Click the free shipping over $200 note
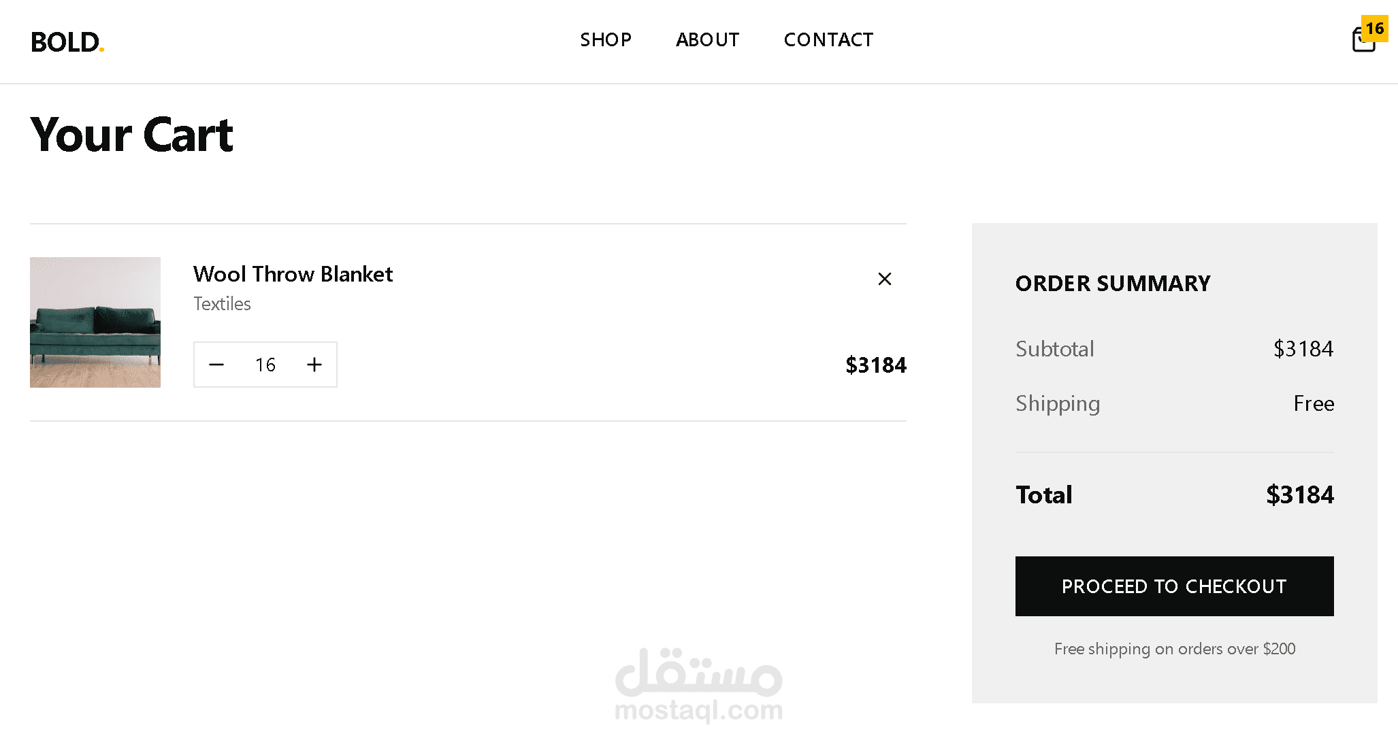The width and height of the screenshot is (1398, 740). [x=1174, y=649]
